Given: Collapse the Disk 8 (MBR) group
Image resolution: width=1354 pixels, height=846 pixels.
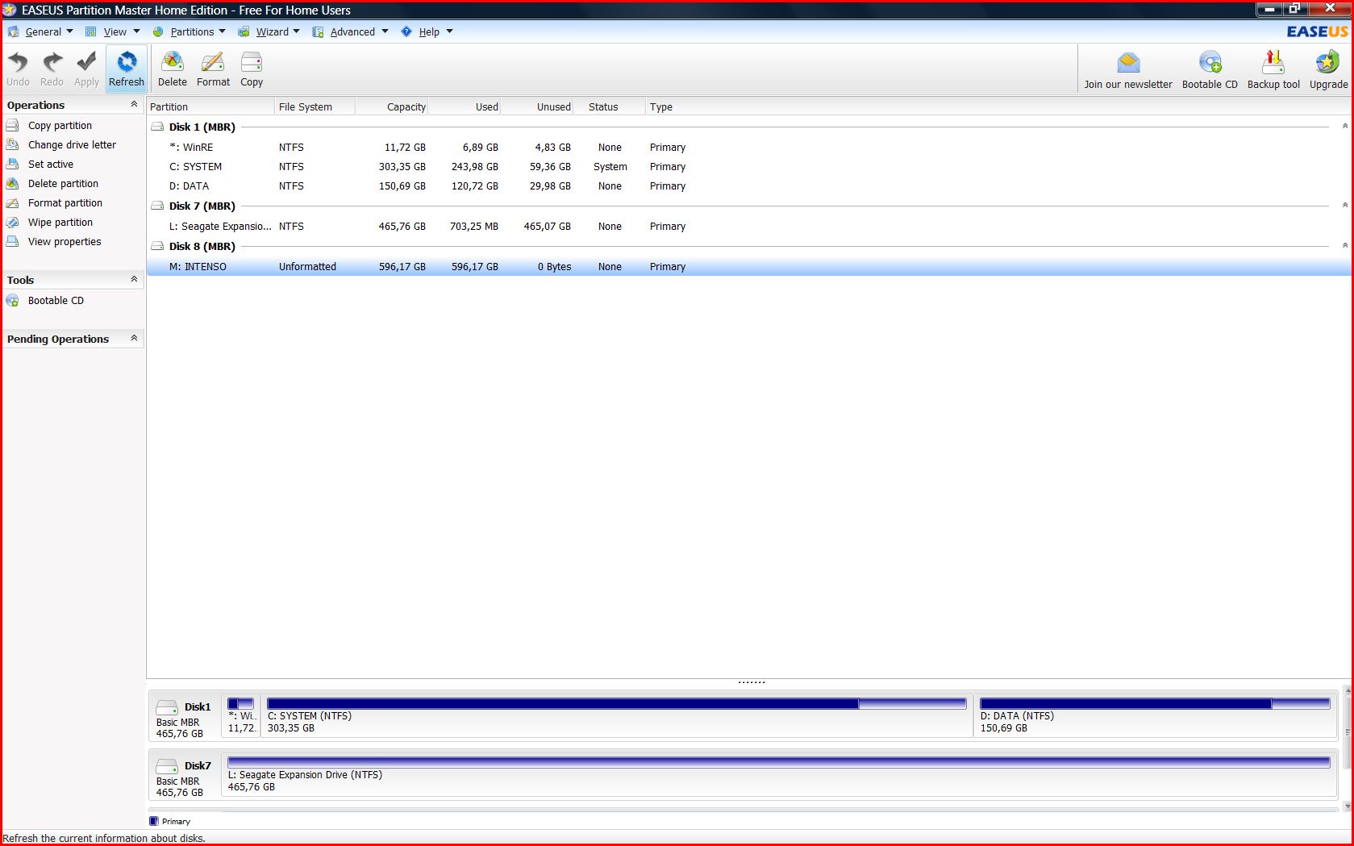Looking at the screenshot, I should [1344, 246].
